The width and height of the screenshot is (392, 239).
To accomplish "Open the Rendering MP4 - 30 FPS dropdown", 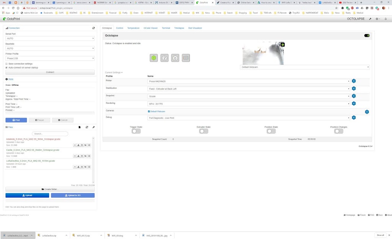I will 249,104.
